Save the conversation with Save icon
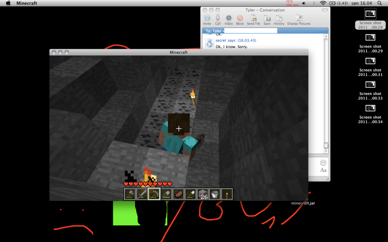 267,19
